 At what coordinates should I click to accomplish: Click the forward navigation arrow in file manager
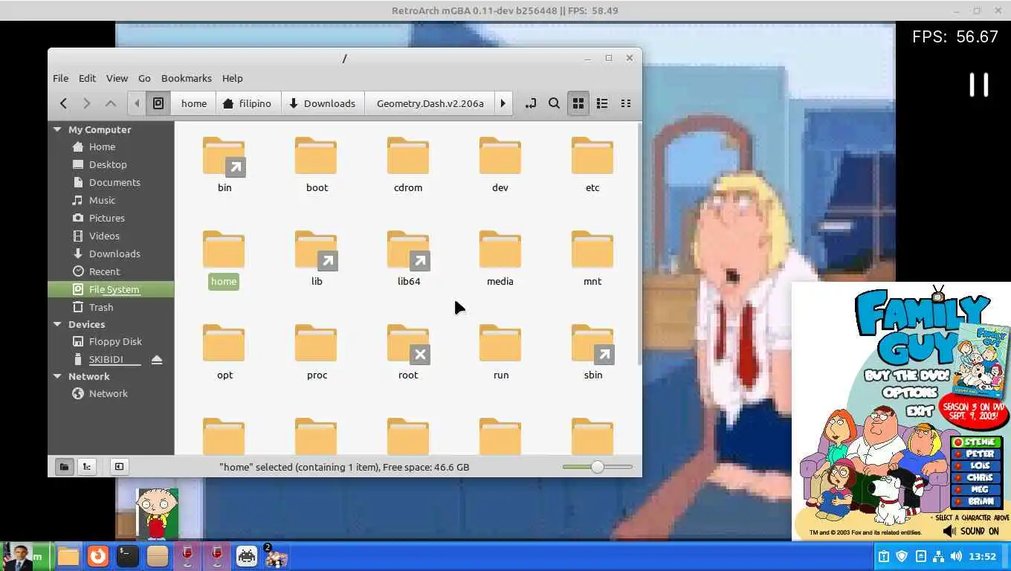(x=87, y=103)
